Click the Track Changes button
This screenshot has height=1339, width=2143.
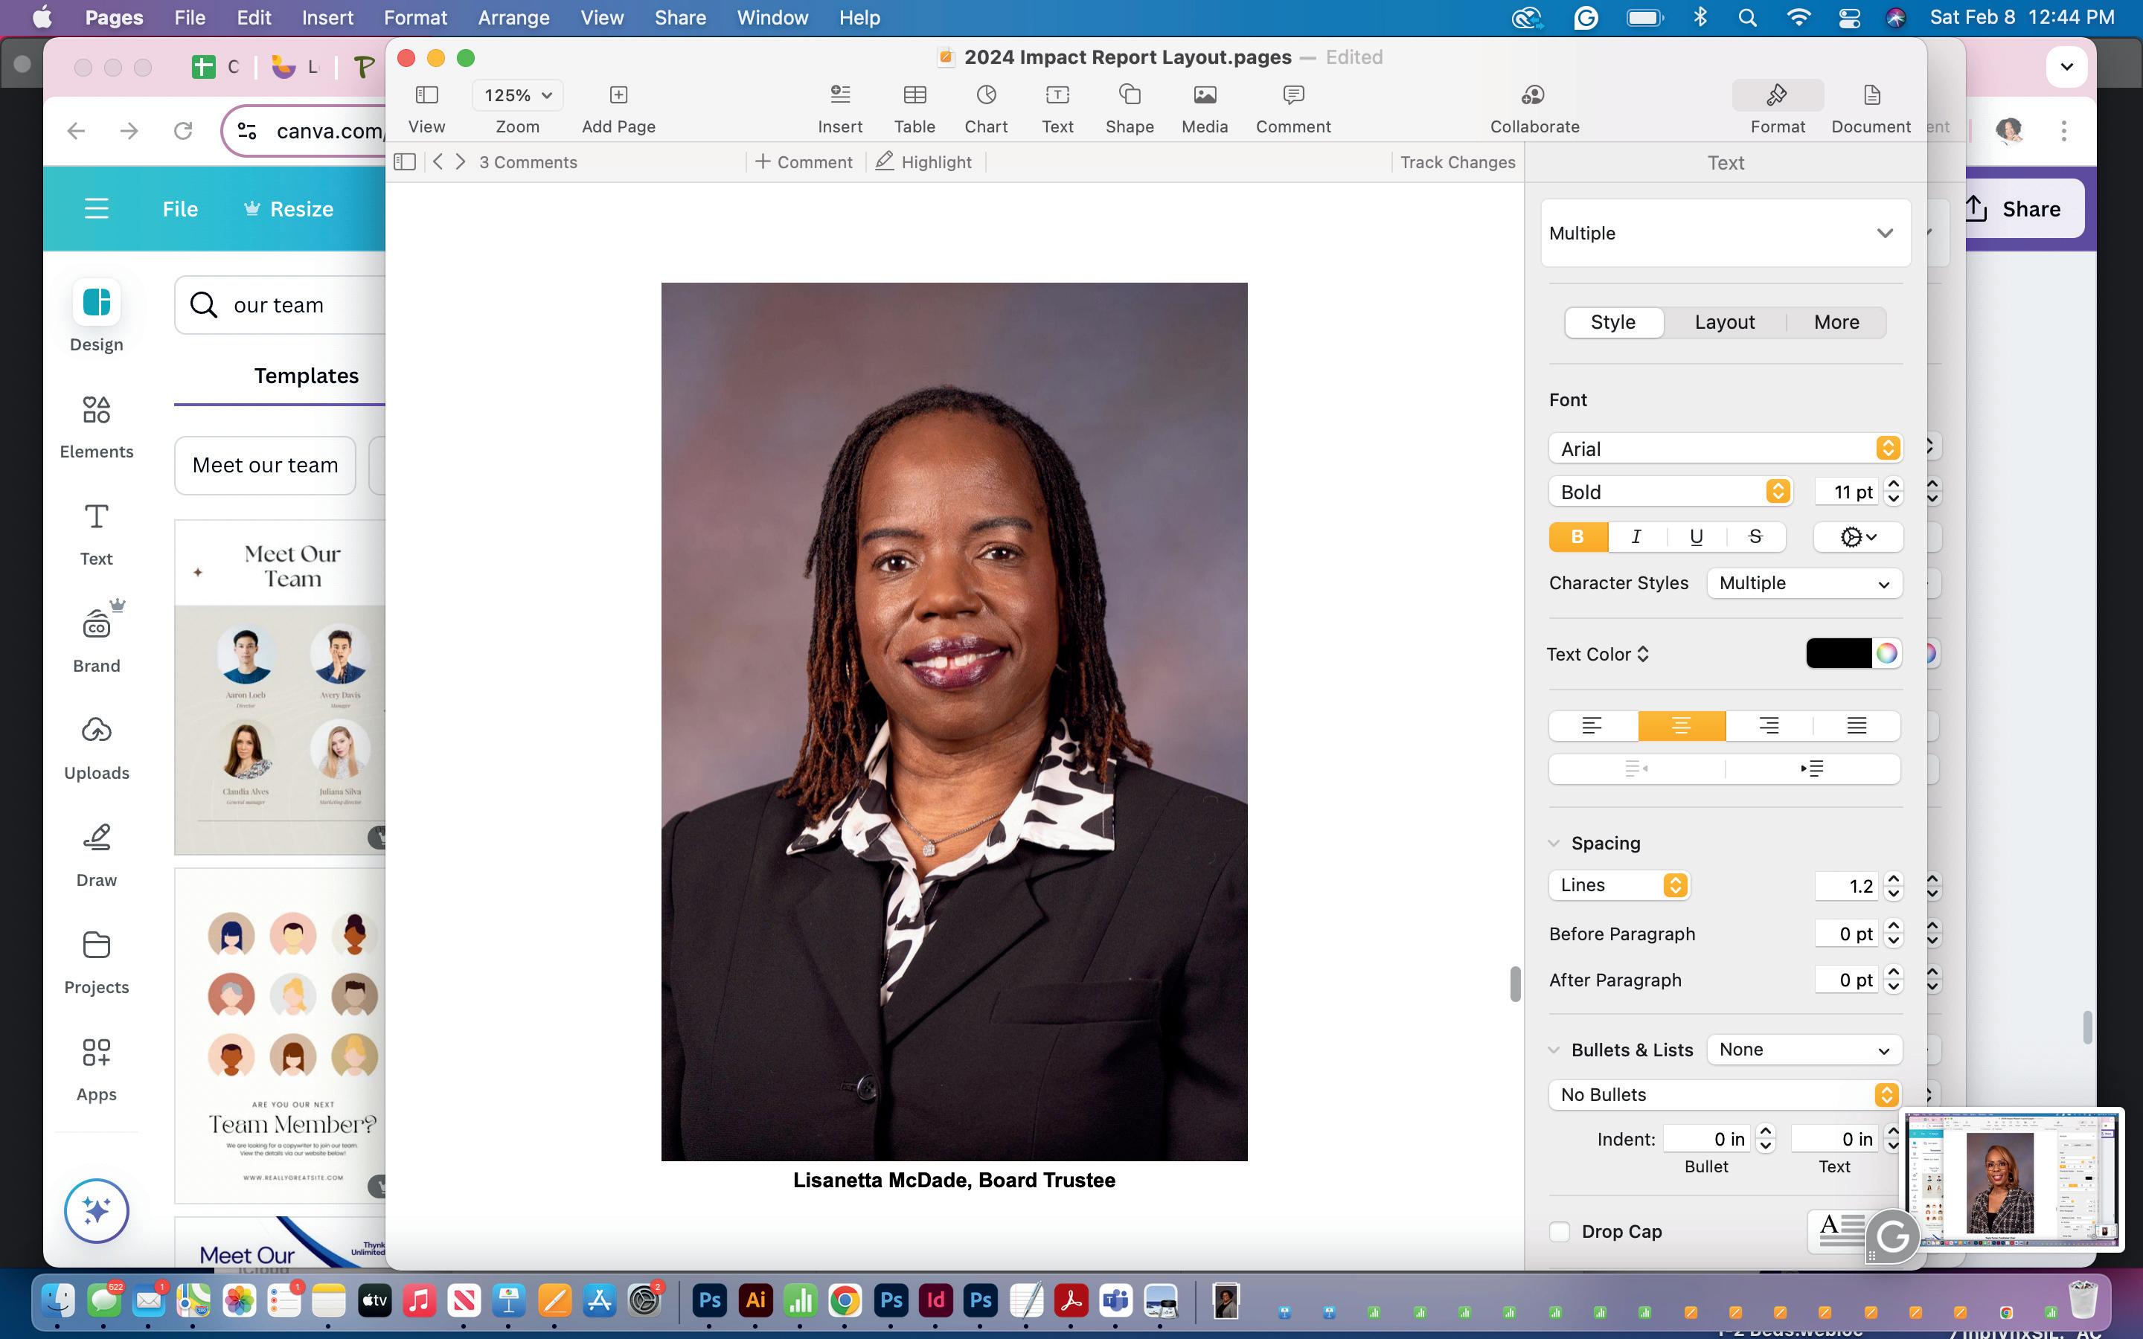point(1457,162)
